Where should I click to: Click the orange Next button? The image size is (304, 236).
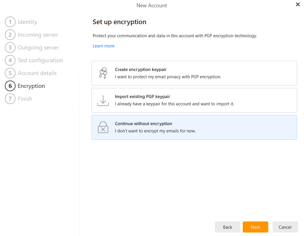255,227
